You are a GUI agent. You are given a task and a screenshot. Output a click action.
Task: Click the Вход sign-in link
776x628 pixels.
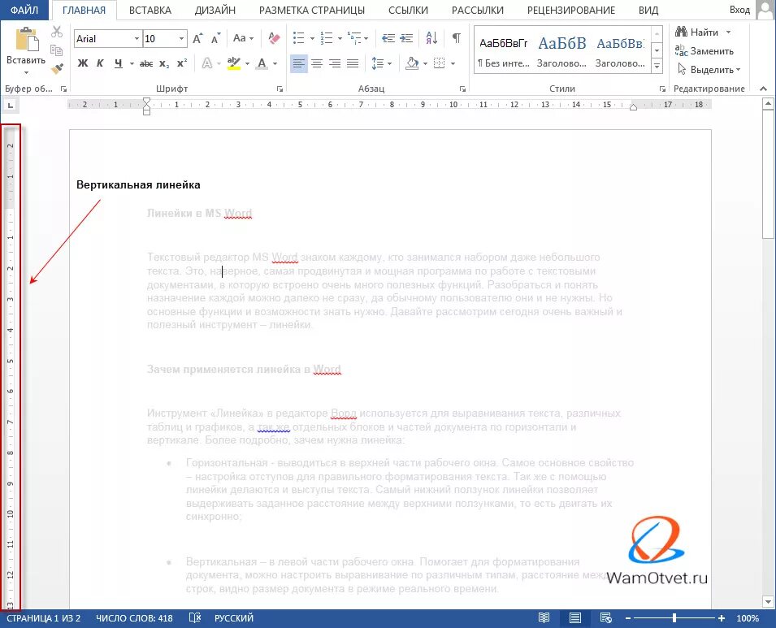pos(740,10)
